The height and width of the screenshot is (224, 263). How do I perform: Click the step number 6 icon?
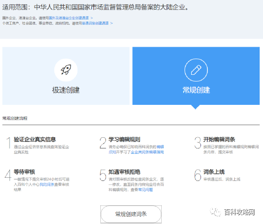coord(198,175)
